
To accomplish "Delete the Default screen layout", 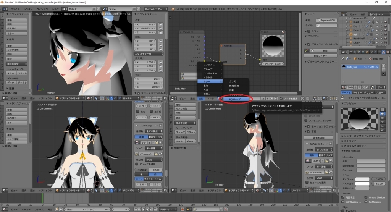I will pyautogui.click(x=98, y=9).
